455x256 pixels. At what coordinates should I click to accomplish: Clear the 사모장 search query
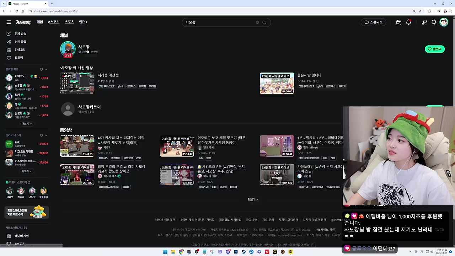click(x=257, y=22)
